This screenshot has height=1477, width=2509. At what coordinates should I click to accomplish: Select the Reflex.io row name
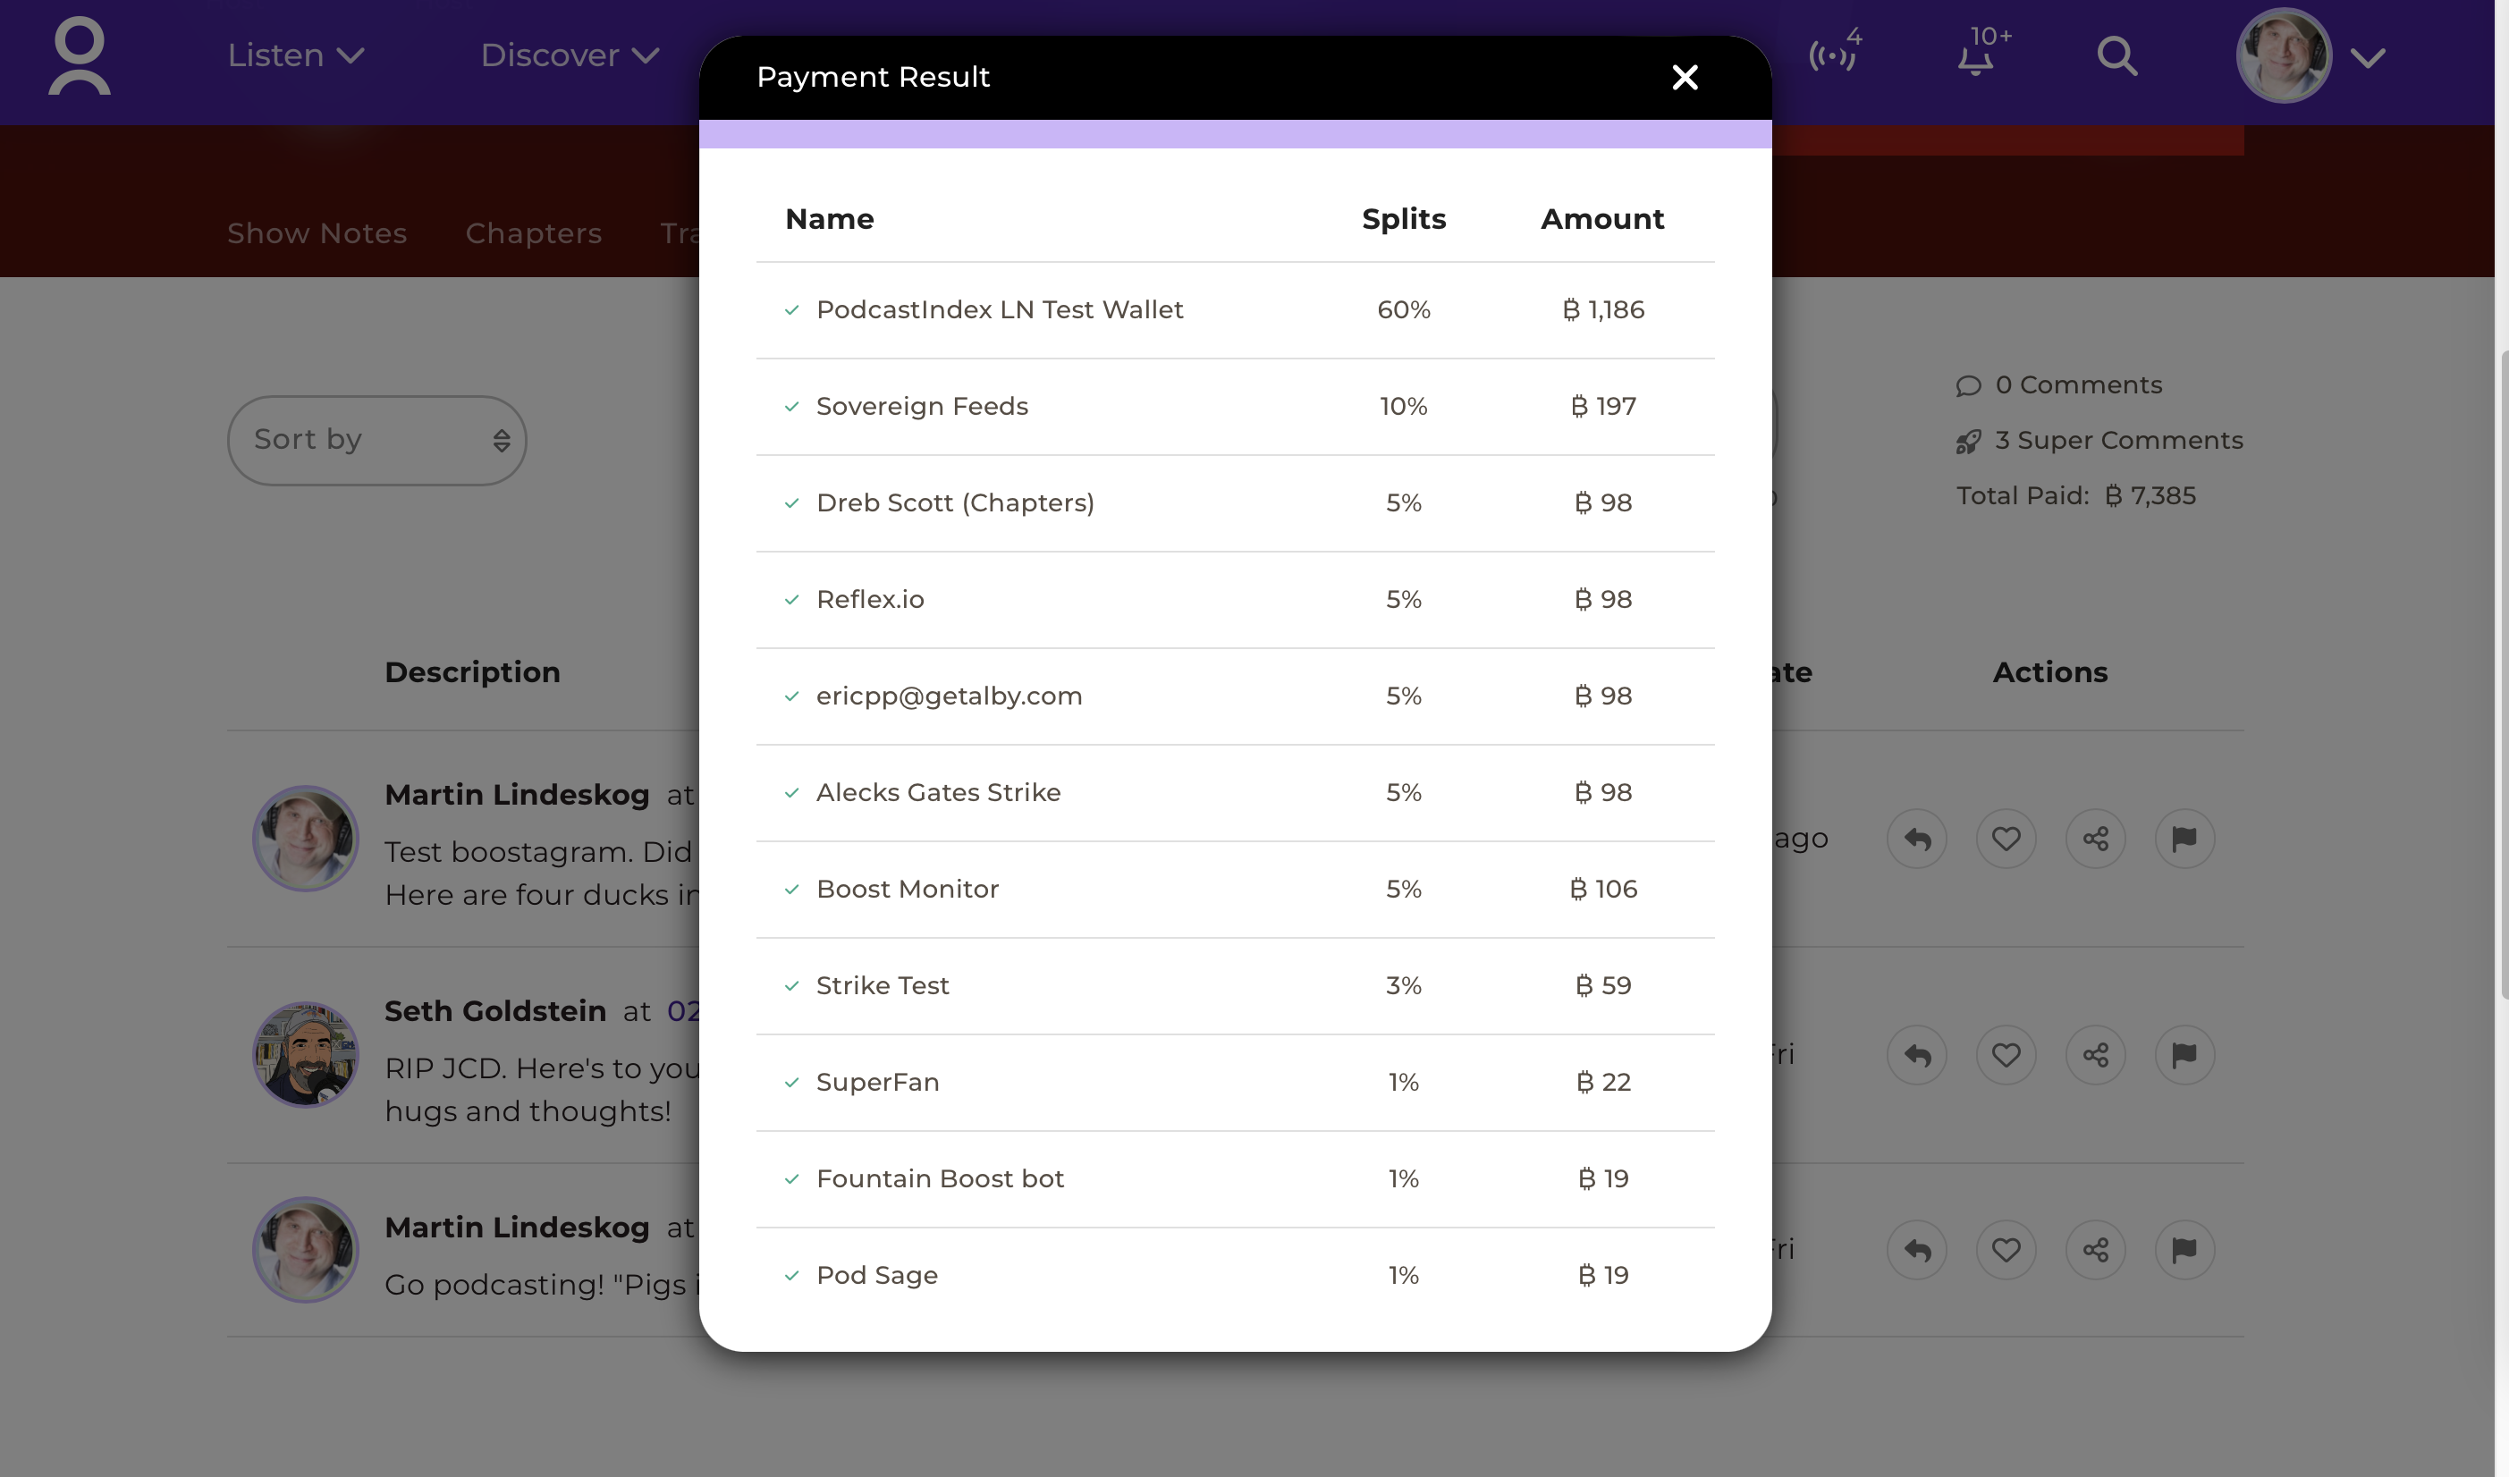[x=870, y=600]
